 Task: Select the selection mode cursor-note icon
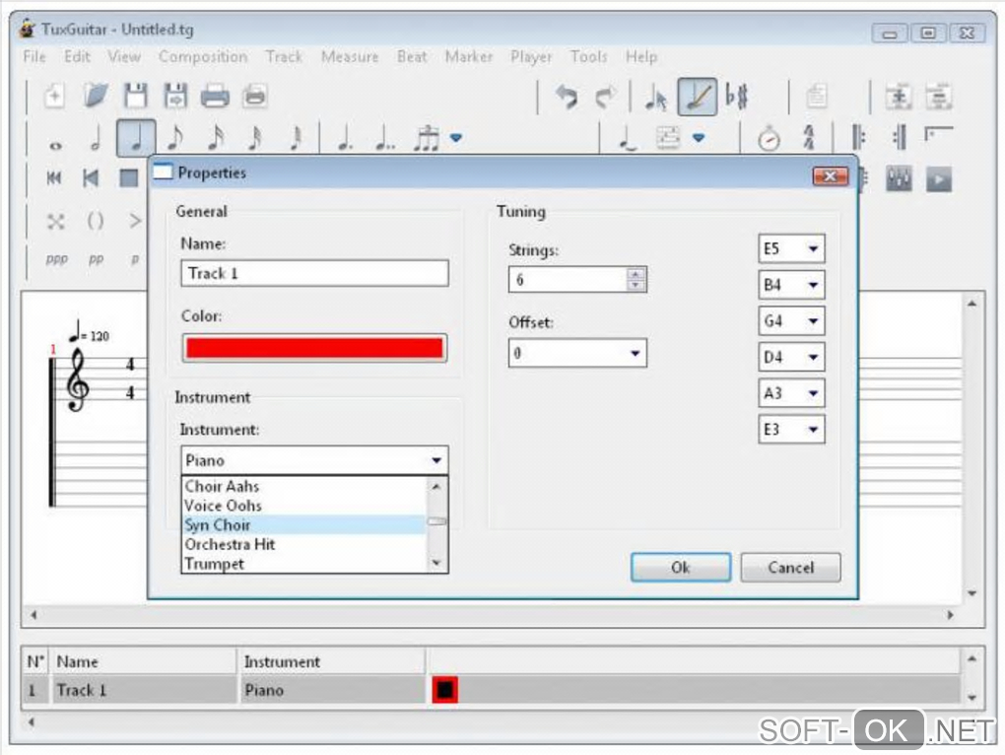click(x=655, y=98)
